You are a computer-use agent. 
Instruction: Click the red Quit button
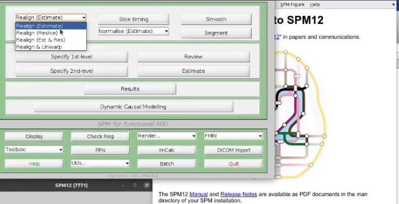pyautogui.click(x=234, y=164)
